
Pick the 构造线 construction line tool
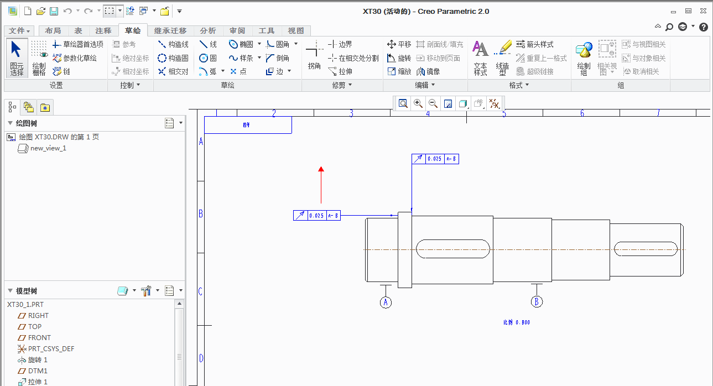[x=173, y=44]
